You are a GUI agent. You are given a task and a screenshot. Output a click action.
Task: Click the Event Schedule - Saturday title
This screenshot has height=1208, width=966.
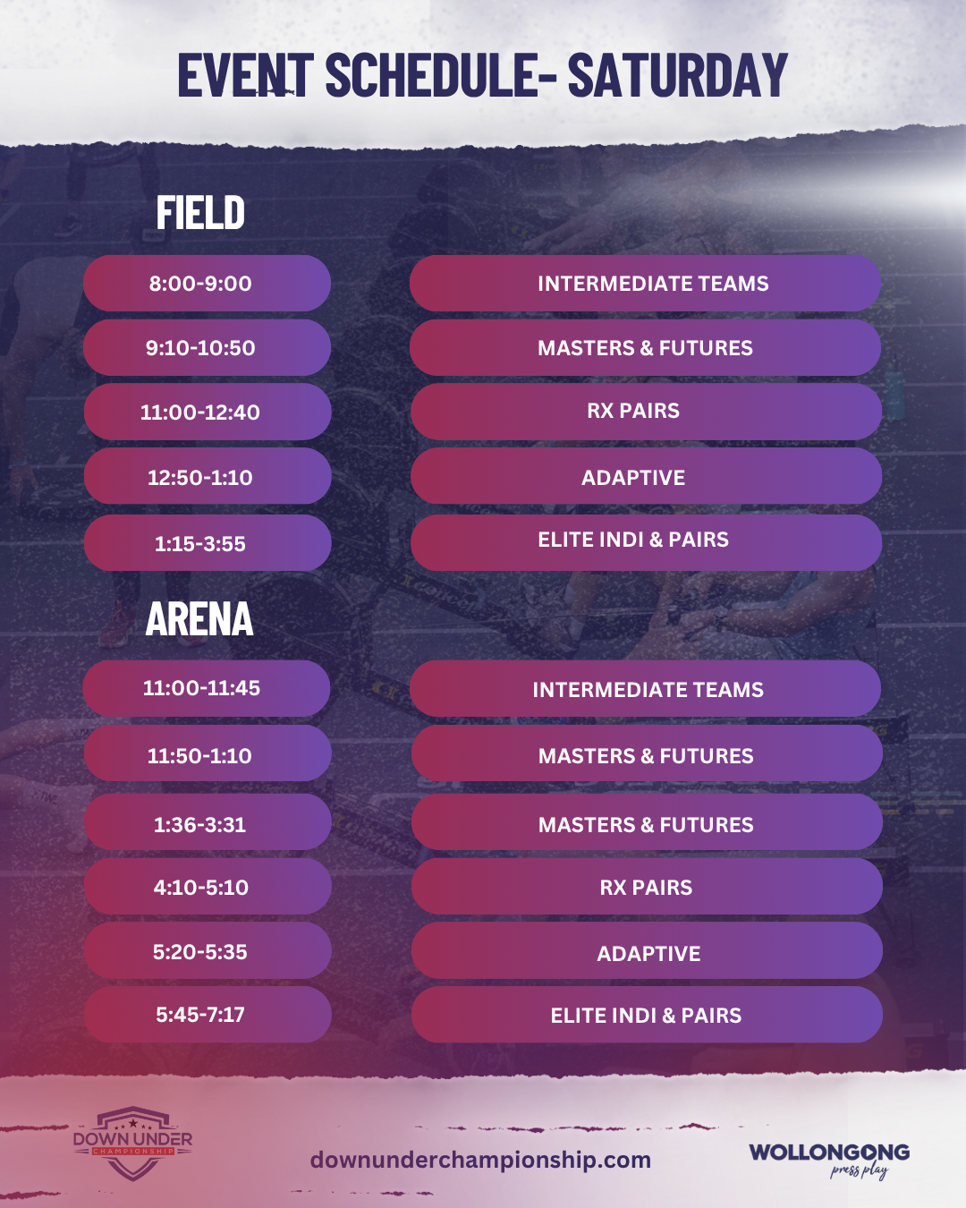pos(482,75)
